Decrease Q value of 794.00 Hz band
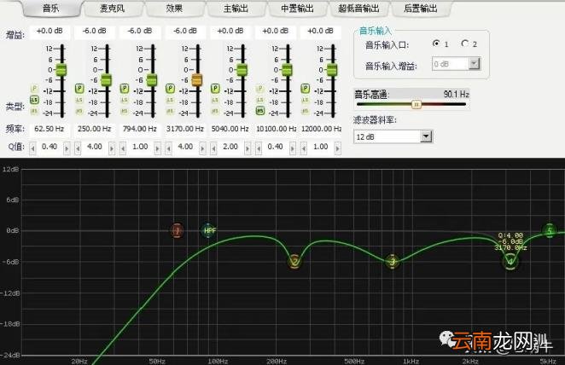Viewport: 565px width, 365px height. [x=123, y=148]
